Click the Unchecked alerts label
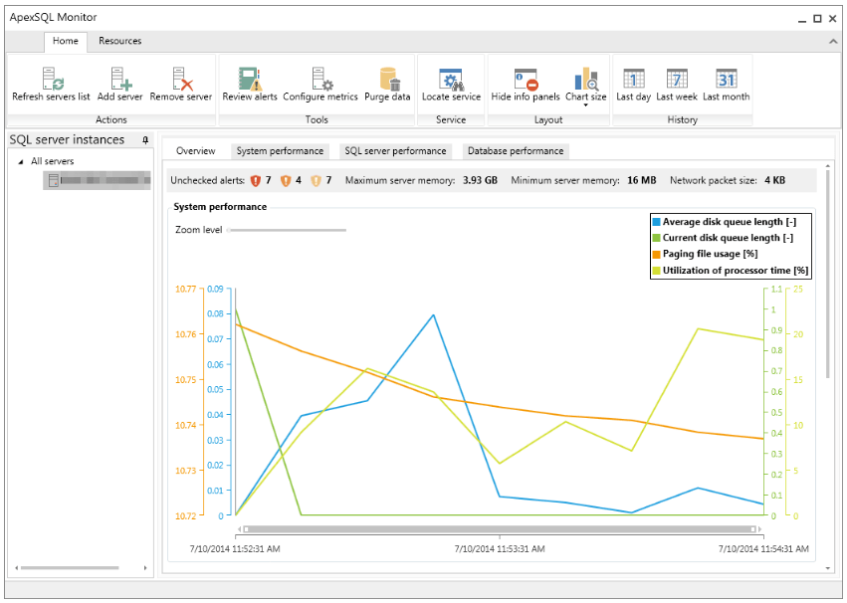Screen dimensions: 847x603 [x=207, y=181]
